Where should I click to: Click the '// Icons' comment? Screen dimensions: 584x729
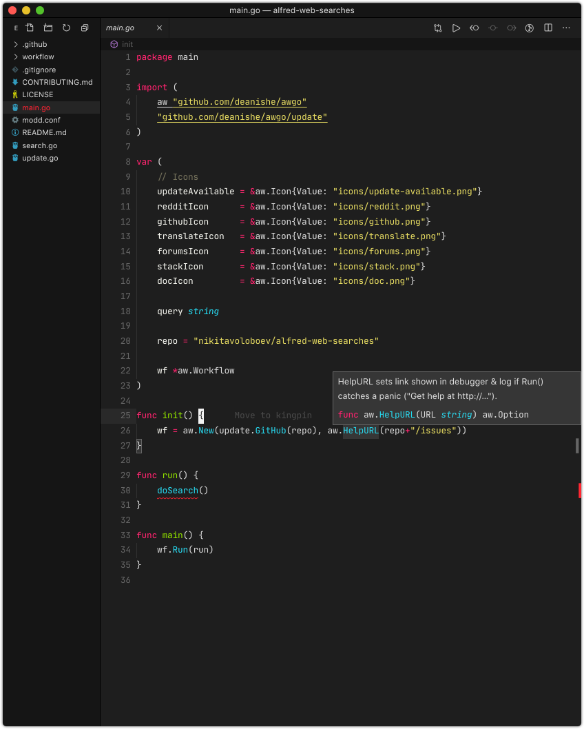pyautogui.click(x=178, y=177)
